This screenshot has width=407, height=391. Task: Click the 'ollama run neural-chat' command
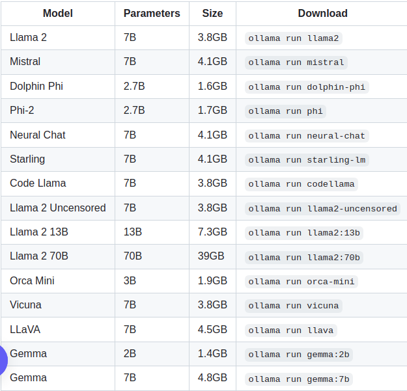tap(307, 136)
